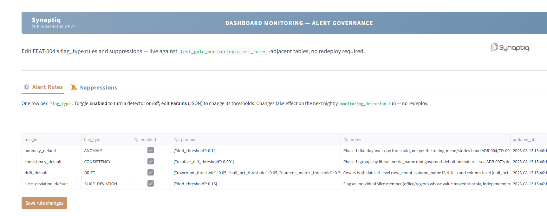The height and width of the screenshot is (216, 547).
Task: Click Dashboard Monitoring — Alert Governance heading
Action: (x=299, y=23)
